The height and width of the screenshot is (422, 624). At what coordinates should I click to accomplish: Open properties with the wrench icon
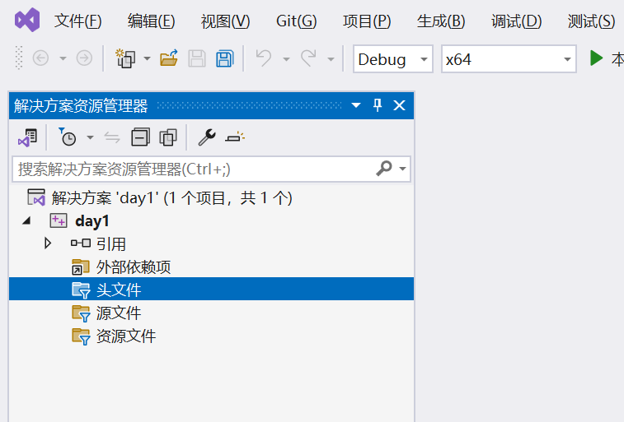click(x=207, y=137)
